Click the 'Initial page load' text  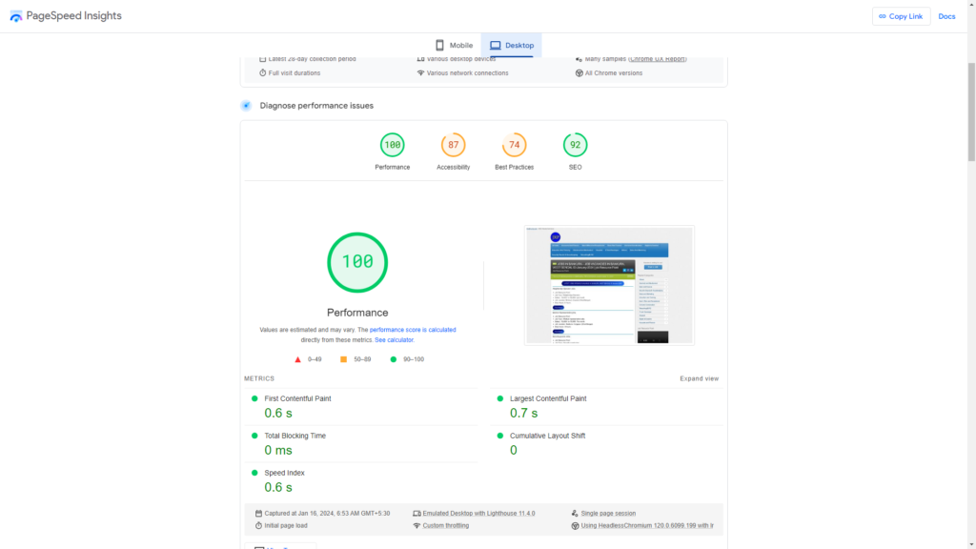point(286,525)
